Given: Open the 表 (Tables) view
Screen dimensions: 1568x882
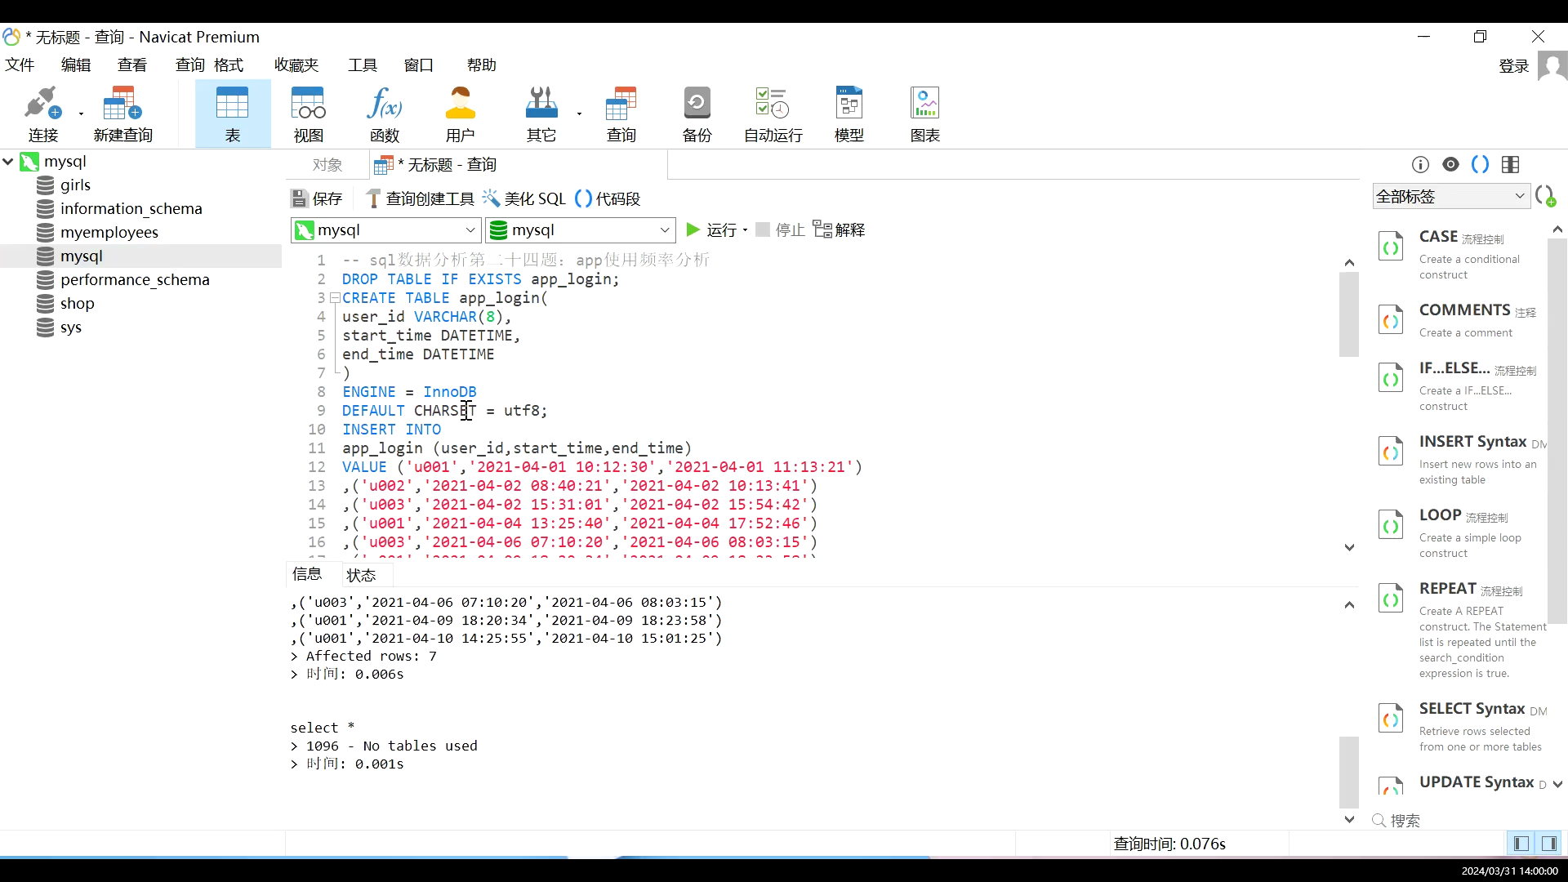Looking at the screenshot, I should tap(232, 113).
